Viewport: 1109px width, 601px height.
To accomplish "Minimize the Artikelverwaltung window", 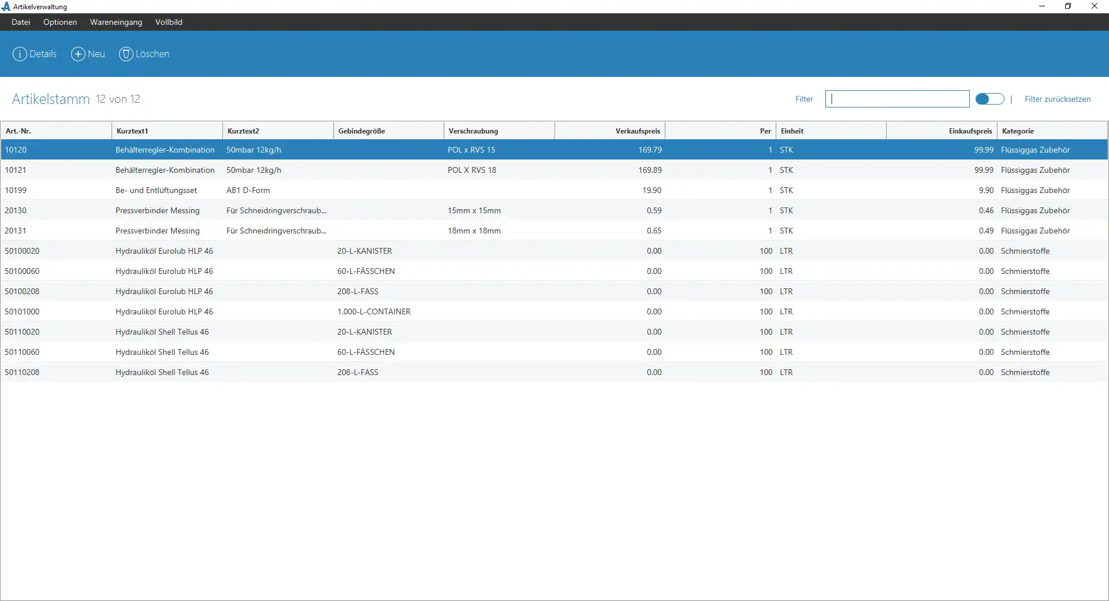I will 1042,6.
